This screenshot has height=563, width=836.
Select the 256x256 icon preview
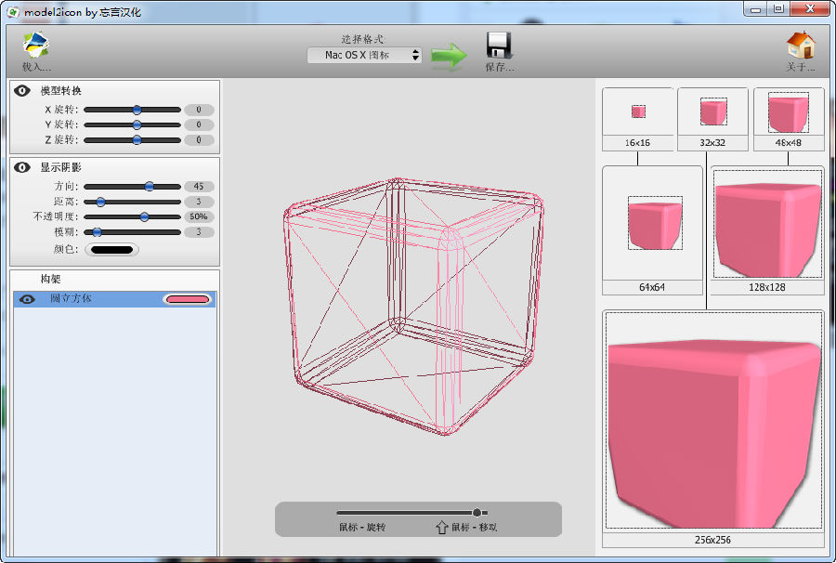[712, 420]
